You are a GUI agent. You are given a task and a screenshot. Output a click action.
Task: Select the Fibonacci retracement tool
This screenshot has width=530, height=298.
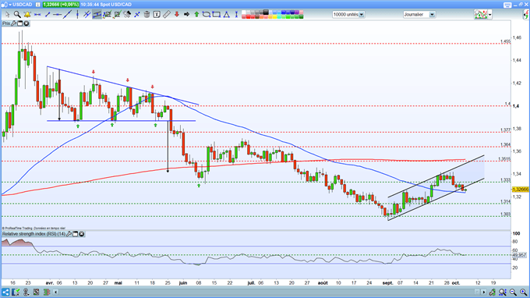click(107, 15)
